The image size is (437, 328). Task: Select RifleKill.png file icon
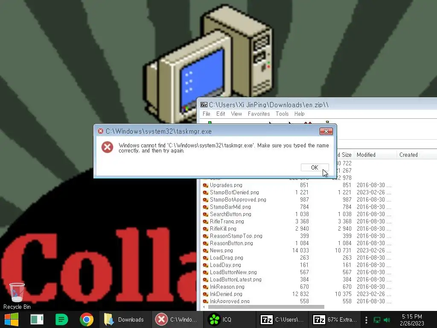click(206, 229)
